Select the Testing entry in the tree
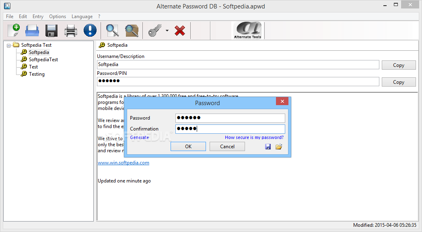The image size is (422, 232). click(37, 74)
